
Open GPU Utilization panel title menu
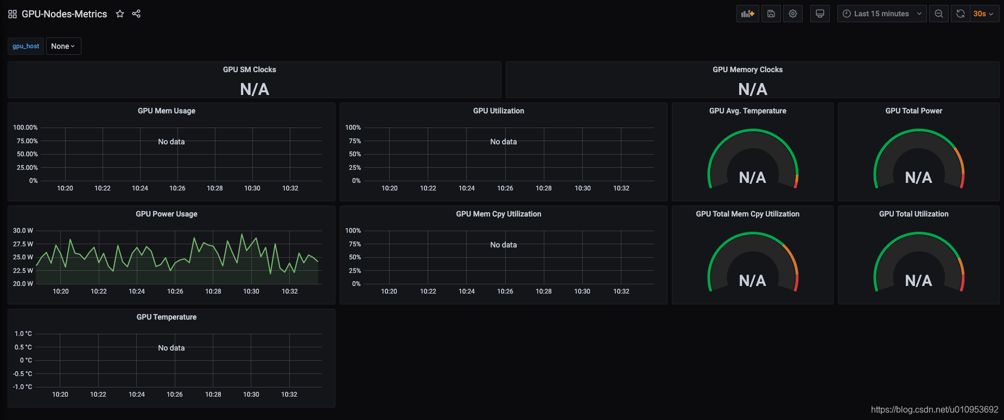click(x=499, y=111)
